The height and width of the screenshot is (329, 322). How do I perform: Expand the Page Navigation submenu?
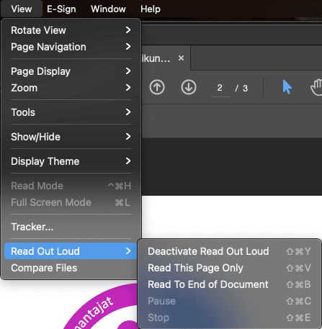tap(71, 47)
